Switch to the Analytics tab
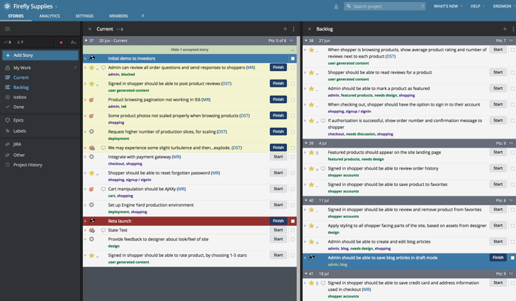Screen dimensions: 516x301 pos(50,16)
